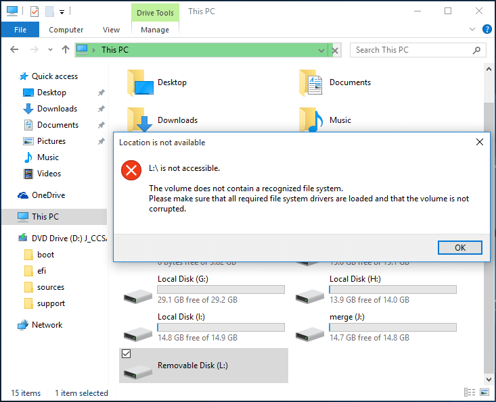Open the sources folder in sidebar

[50, 287]
